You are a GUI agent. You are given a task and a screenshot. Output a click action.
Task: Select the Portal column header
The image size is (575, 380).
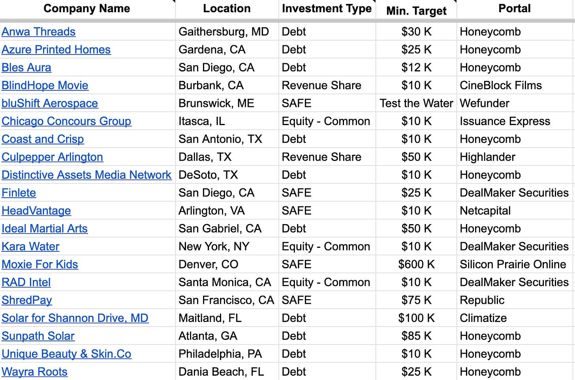click(x=515, y=9)
